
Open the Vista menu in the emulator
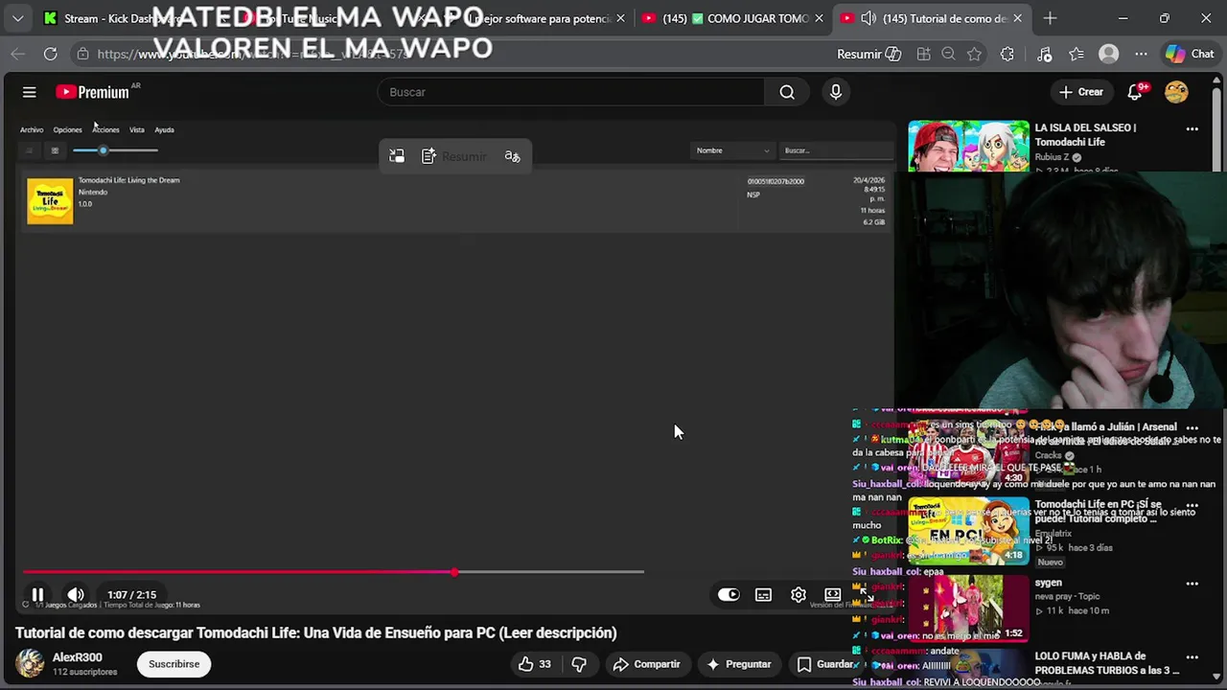pos(137,129)
